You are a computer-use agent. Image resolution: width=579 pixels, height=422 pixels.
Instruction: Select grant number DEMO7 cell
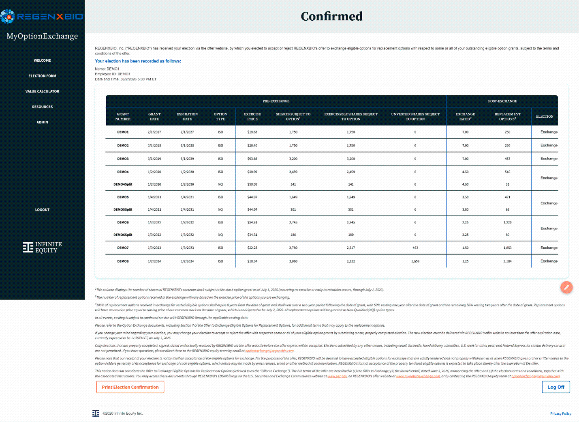123,248
